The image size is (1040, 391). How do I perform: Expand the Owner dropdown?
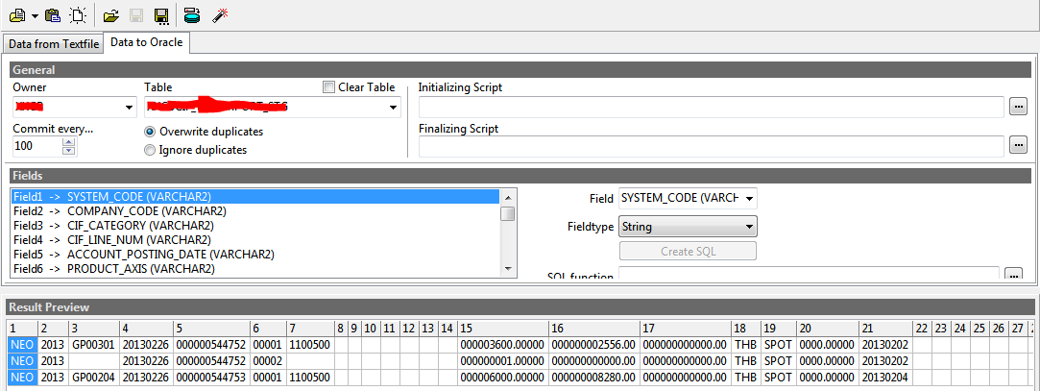point(129,108)
